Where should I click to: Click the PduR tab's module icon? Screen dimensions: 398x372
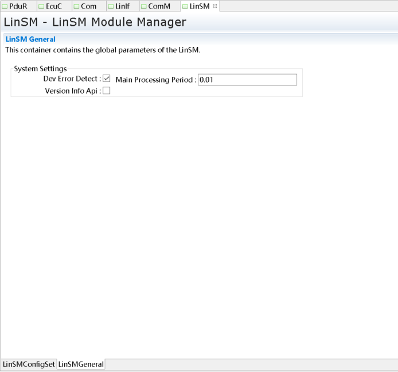pos(5,6)
